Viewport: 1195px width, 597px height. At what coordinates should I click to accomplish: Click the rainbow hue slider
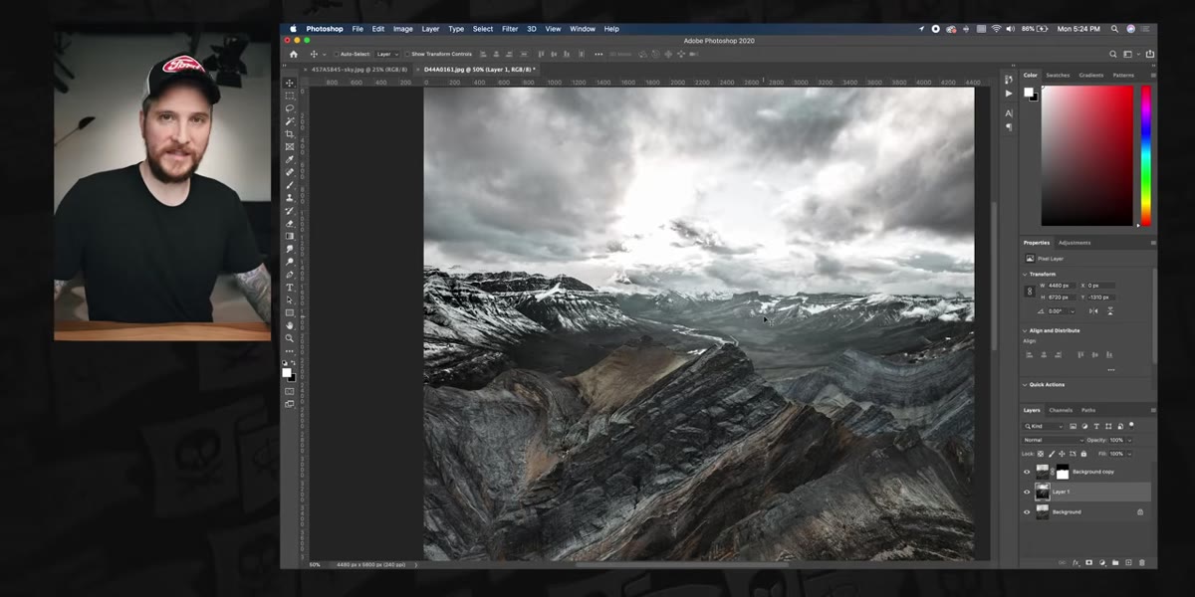click(x=1146, y=155)
